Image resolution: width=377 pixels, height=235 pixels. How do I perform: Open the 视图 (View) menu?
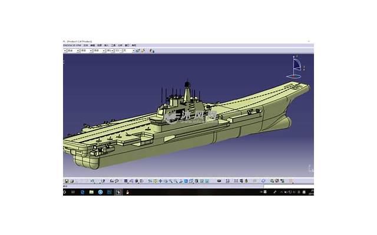coord(100,45)
